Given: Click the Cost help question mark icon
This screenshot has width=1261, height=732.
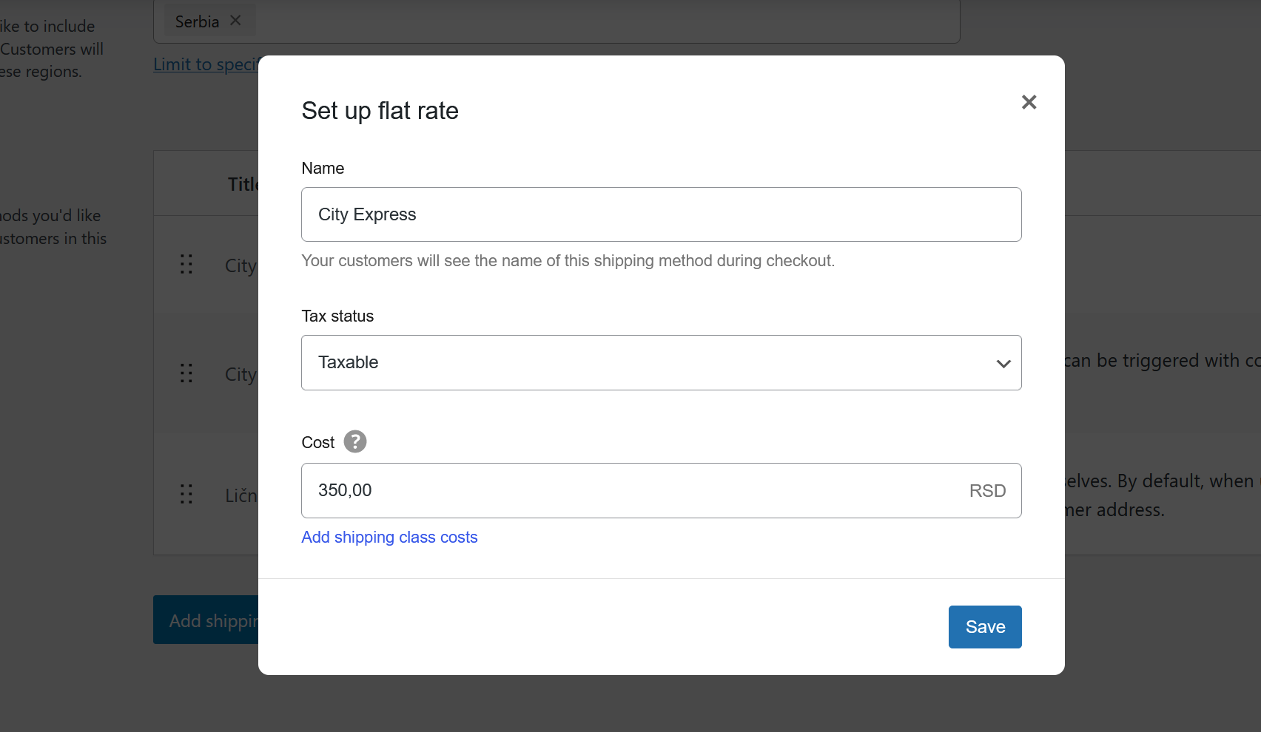Looking at the screenshot, I should tap(355, 441).
